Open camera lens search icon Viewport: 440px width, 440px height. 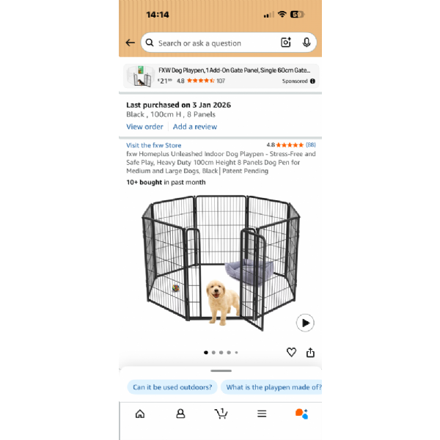286,43
